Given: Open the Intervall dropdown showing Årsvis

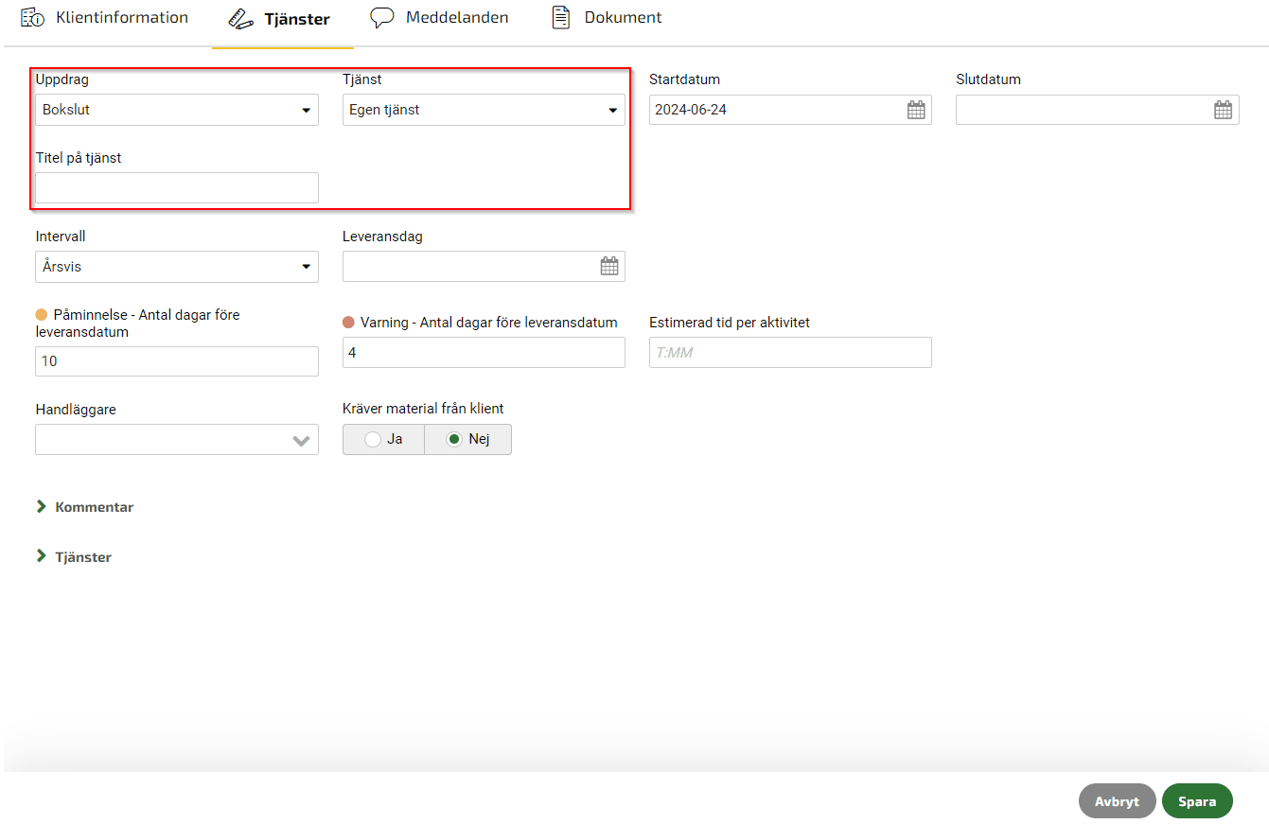Looking at the screenshot, I should tap(177, 267).
